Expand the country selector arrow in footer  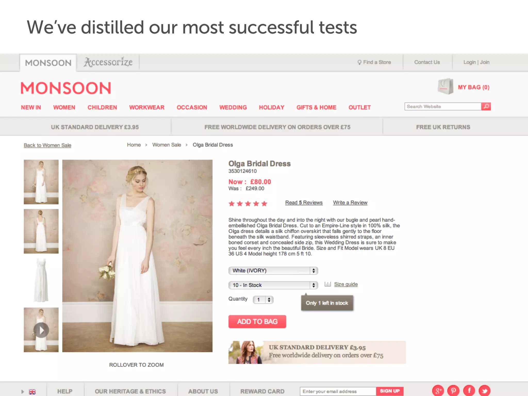tap(23, 392)
